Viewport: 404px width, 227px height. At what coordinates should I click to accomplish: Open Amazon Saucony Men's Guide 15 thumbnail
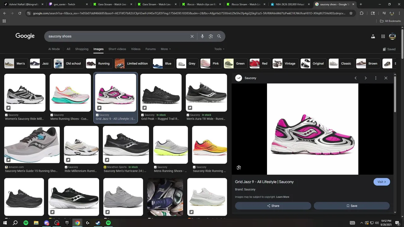point(32,145)
